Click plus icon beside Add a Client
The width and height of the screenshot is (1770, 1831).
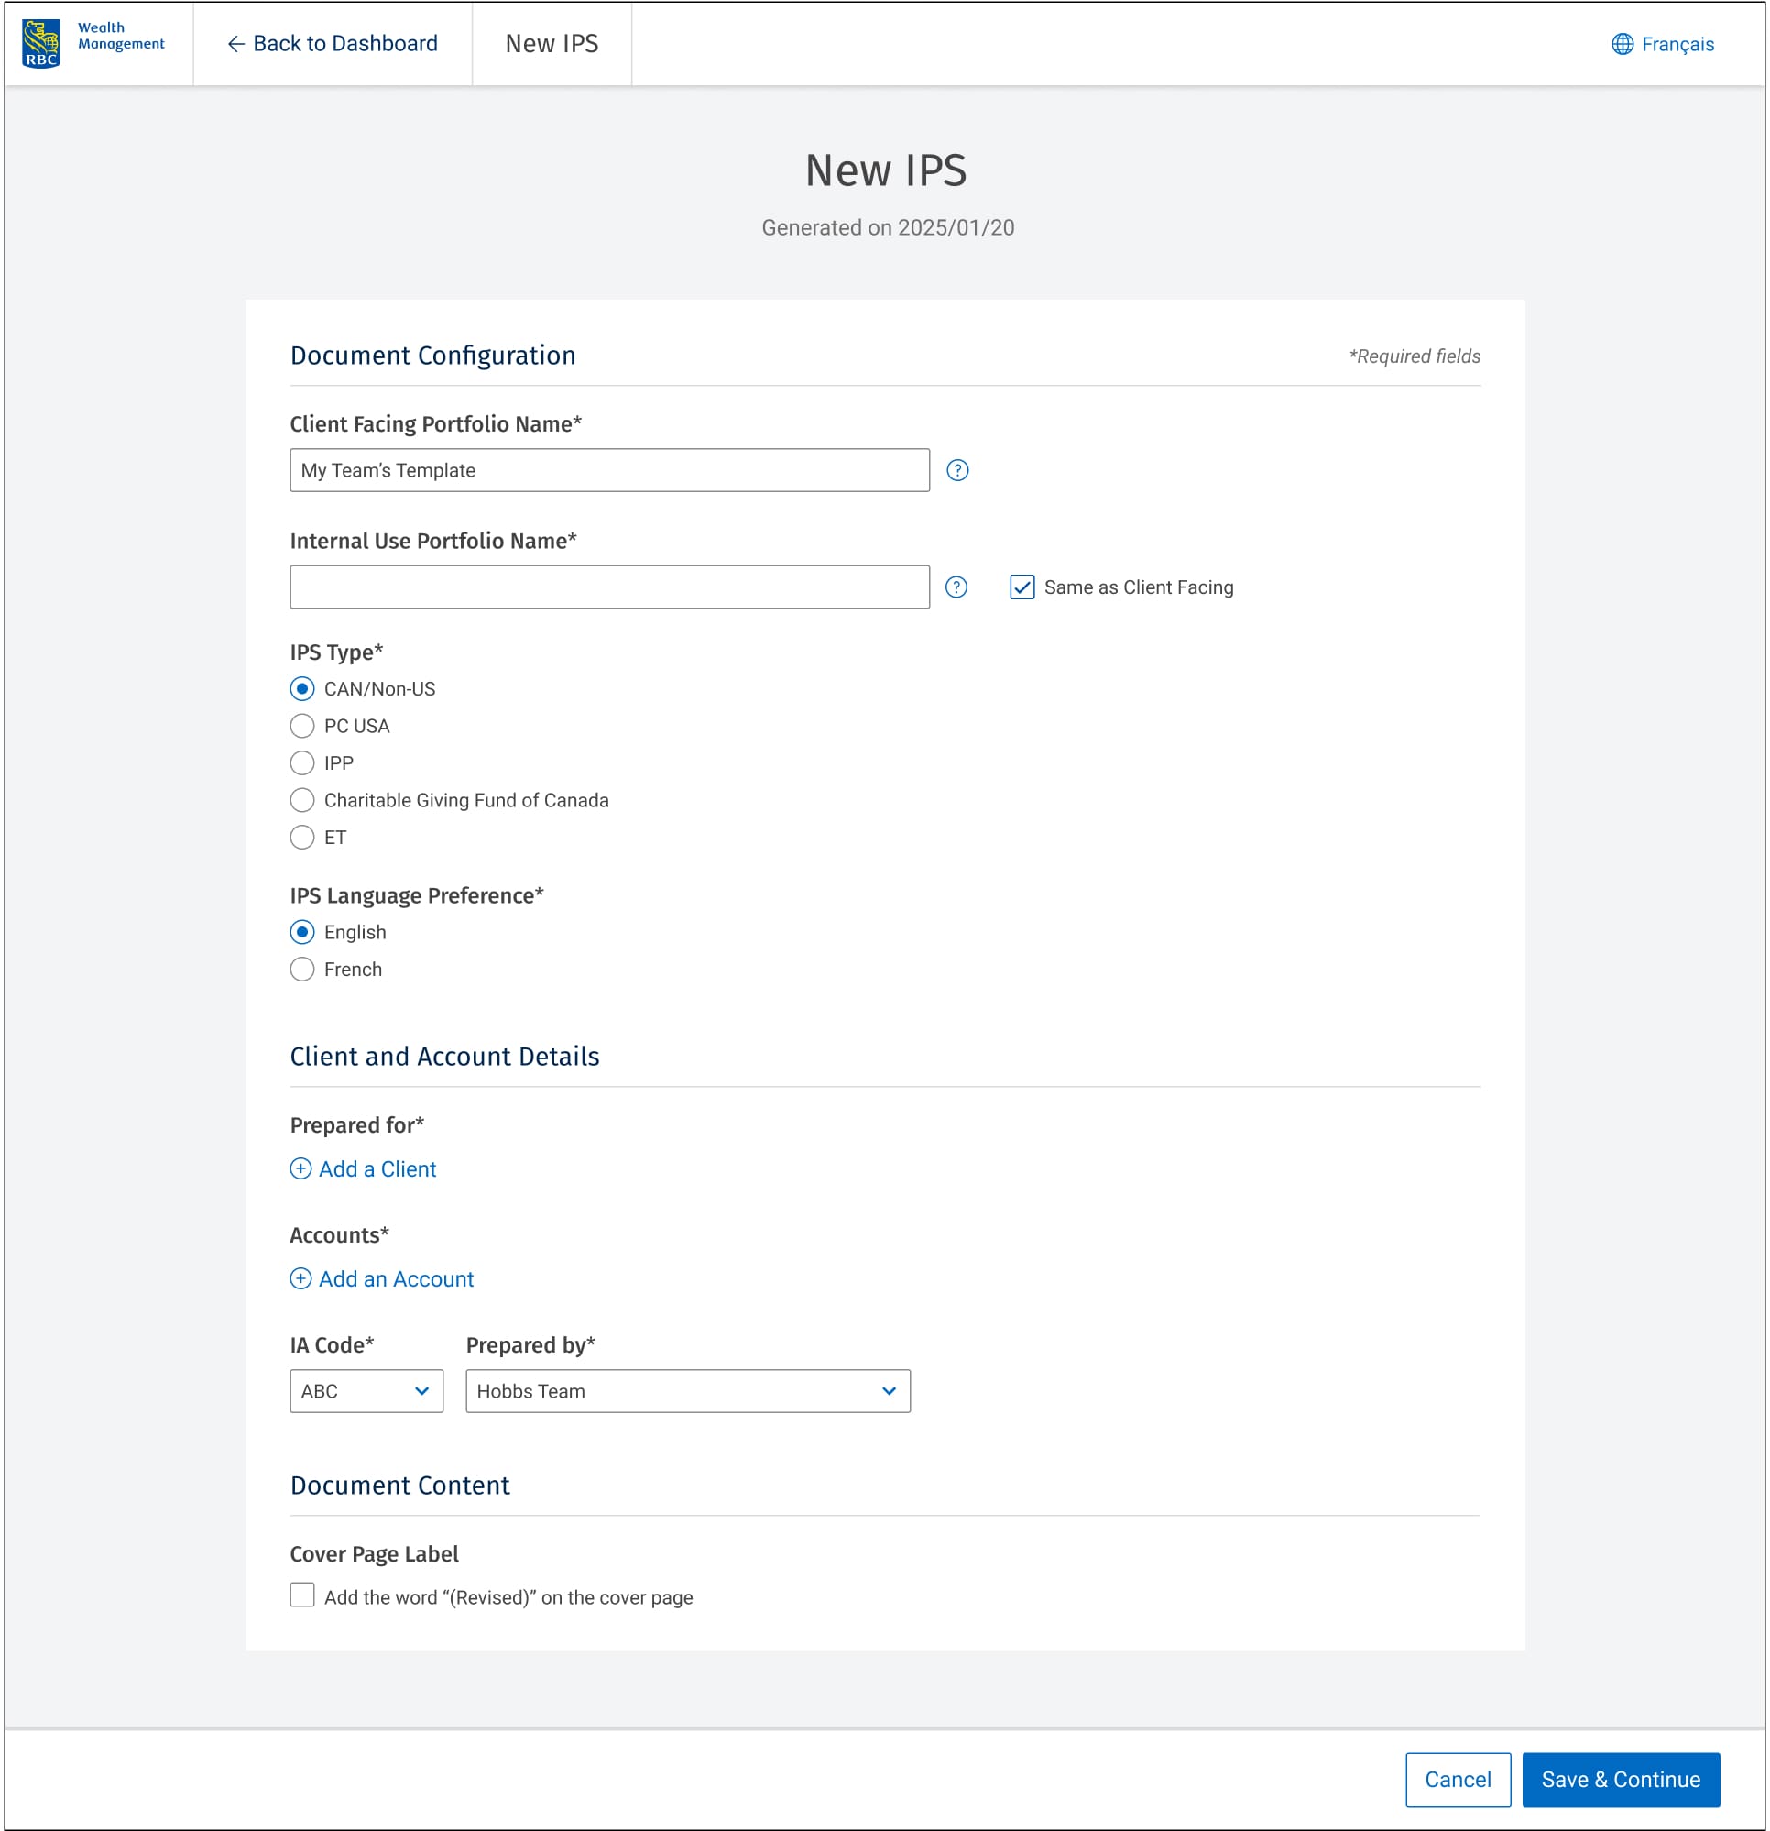[300, 1168]
